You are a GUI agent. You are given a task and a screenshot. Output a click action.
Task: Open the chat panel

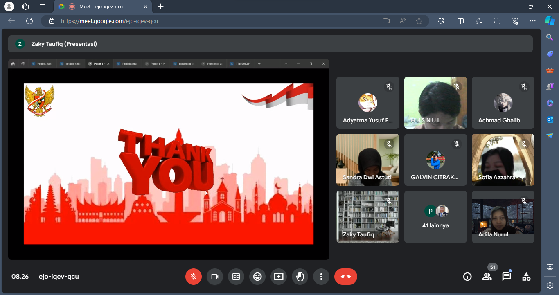[507, 277]
